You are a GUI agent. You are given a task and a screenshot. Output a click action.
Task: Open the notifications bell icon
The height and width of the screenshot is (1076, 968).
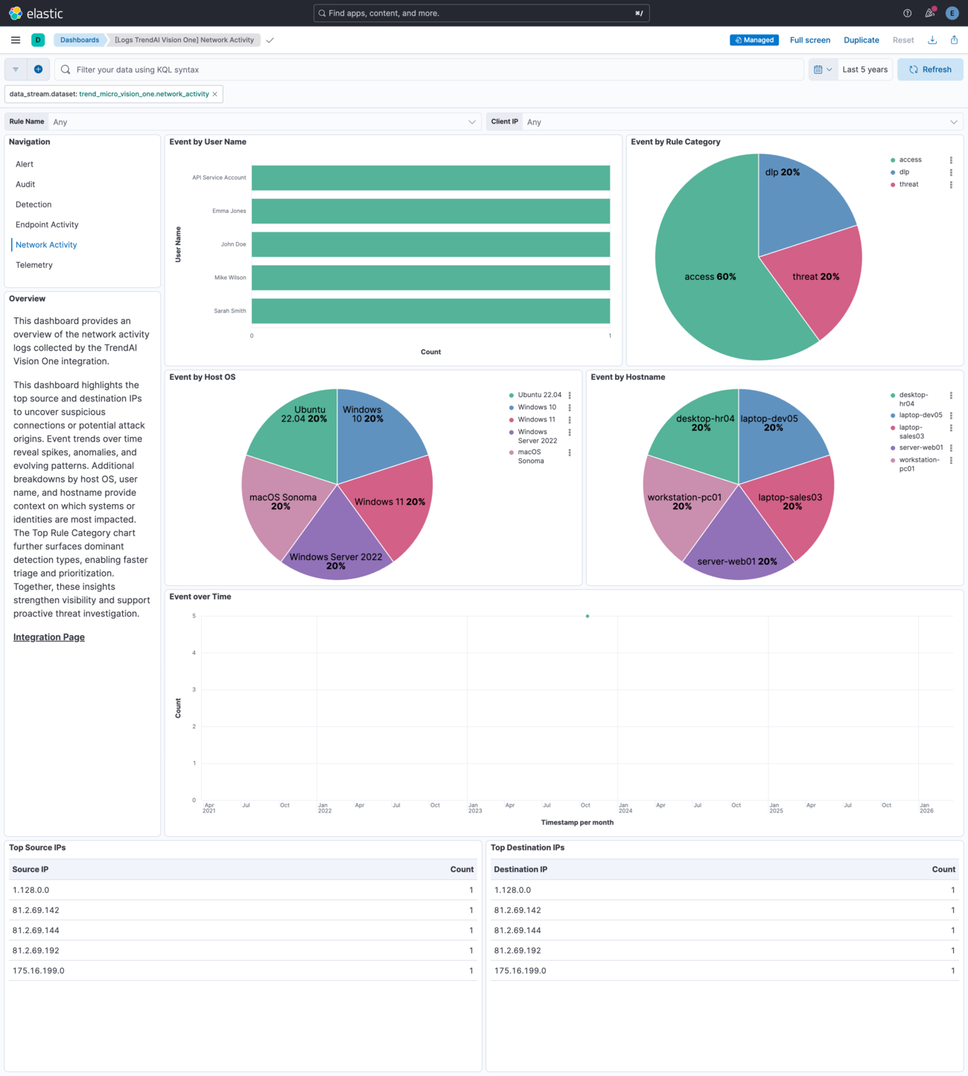(929, 13)
